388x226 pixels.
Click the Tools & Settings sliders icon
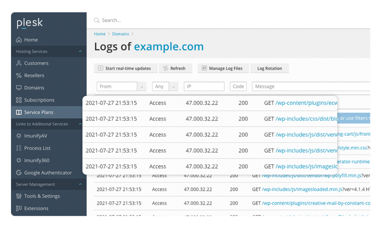(x=19, y=196)
